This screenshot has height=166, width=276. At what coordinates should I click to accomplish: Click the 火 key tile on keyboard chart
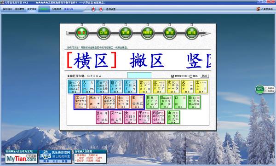187,86
